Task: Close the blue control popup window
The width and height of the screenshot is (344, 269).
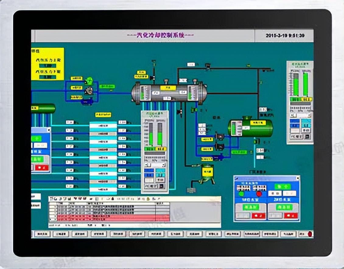Action: (x=298, y=178)
